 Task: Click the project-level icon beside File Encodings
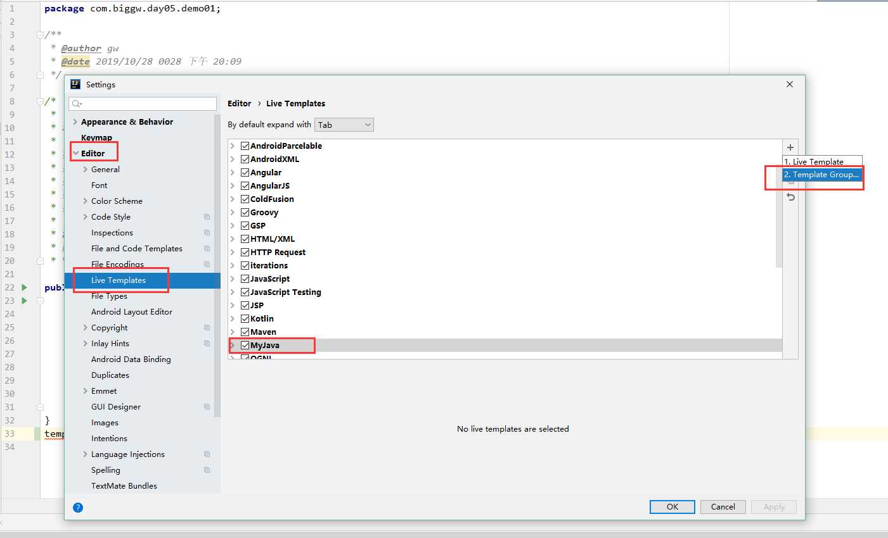point(207,265)
